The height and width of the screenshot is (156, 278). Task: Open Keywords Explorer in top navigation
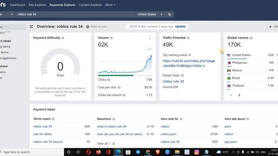click(x=63, y=5)
